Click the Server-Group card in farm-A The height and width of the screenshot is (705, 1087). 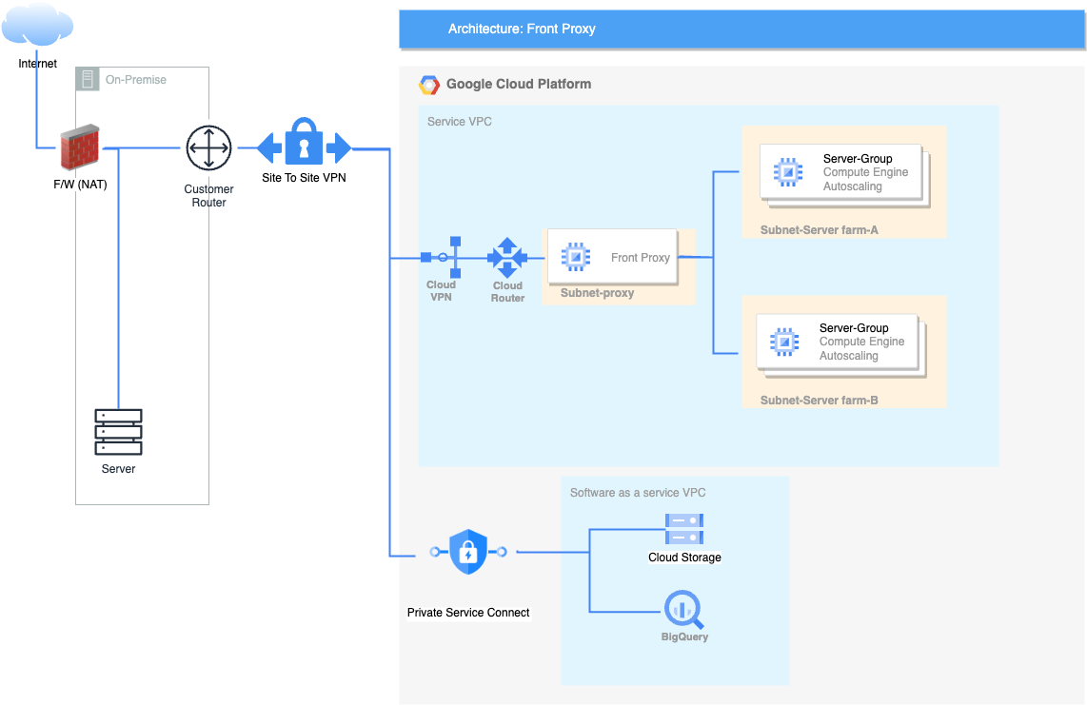coord(840,172)
